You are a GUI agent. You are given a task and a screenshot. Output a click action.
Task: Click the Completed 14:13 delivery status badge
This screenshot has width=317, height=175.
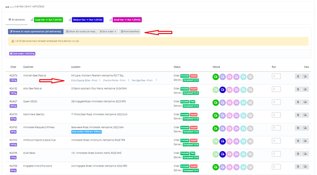tap(191, 80)
